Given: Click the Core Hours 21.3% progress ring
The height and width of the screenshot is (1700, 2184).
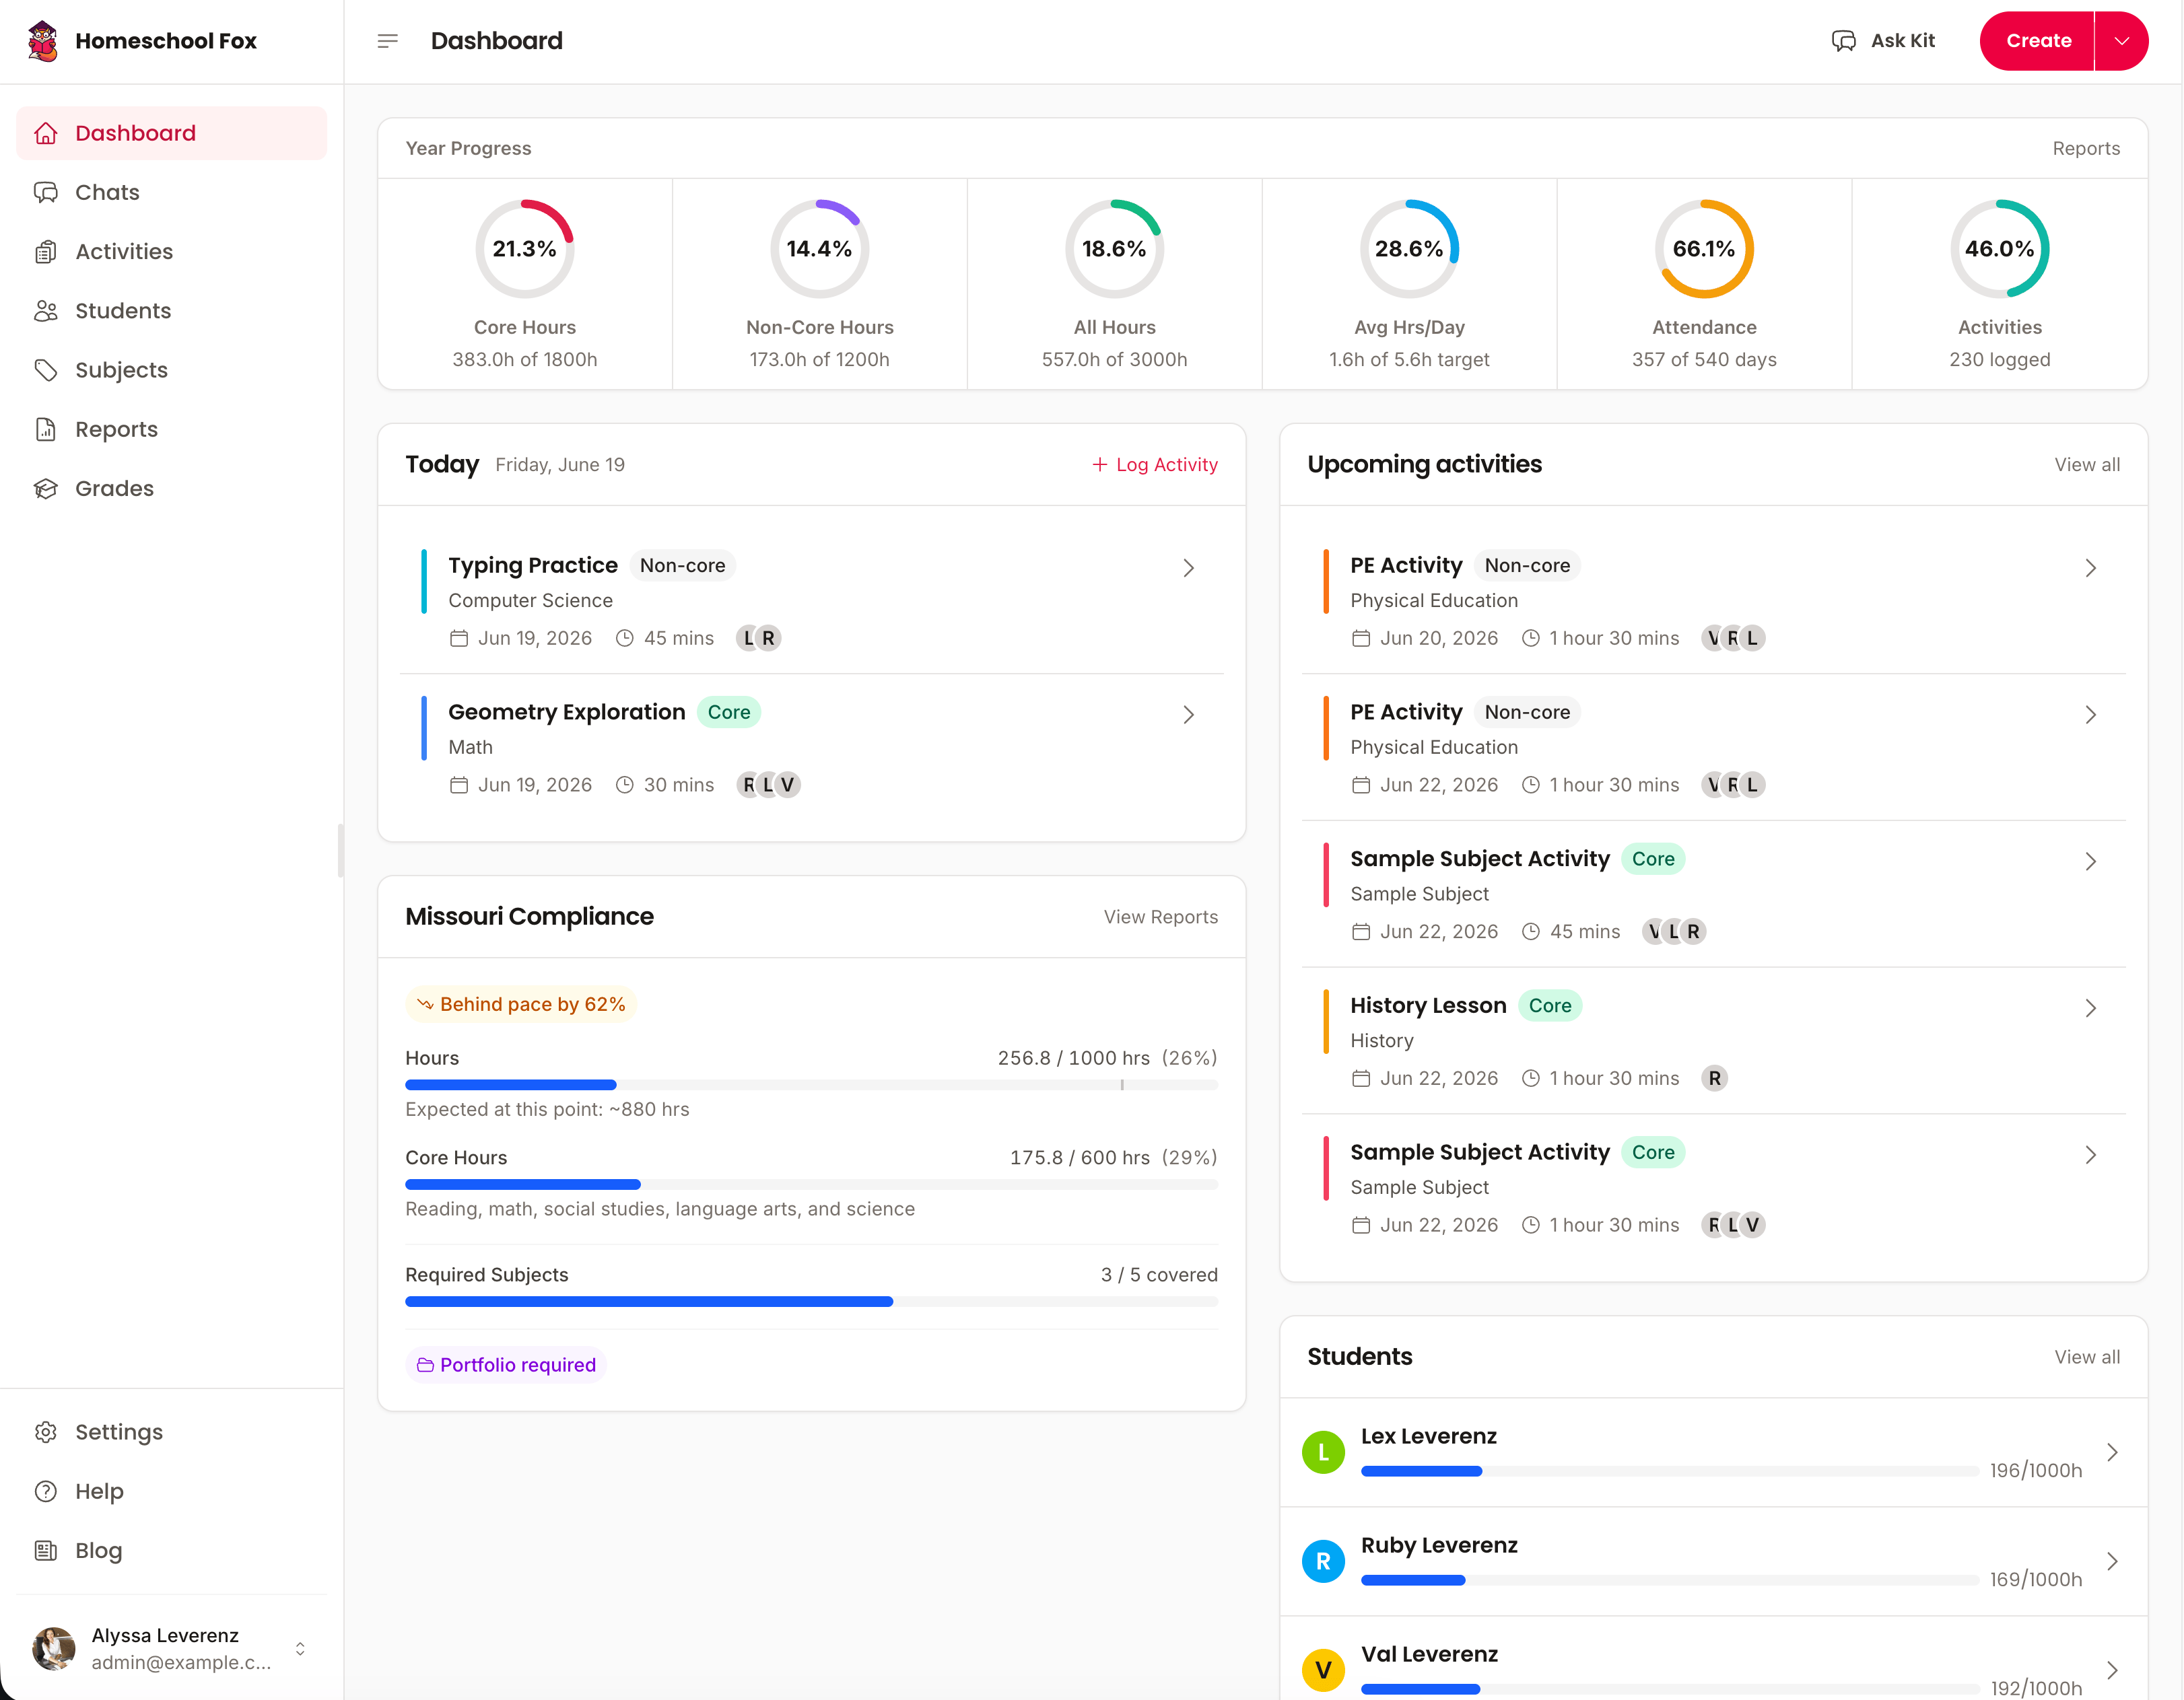Looking at the screenshot, I should [x=524, y=249].
